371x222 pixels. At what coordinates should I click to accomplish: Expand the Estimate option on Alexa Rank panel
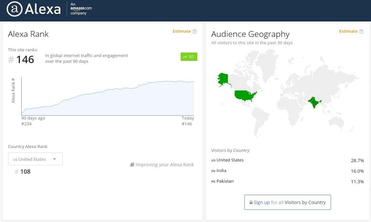pos(181,31)
